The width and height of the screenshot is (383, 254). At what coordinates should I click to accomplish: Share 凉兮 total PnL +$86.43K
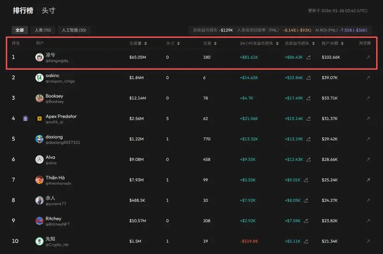[x=309, y=57]
